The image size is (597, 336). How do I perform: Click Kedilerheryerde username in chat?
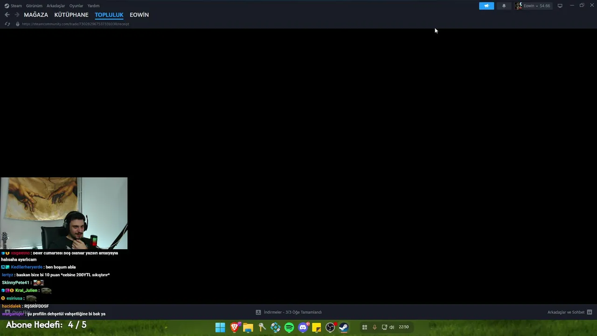(x=27, y=267)
